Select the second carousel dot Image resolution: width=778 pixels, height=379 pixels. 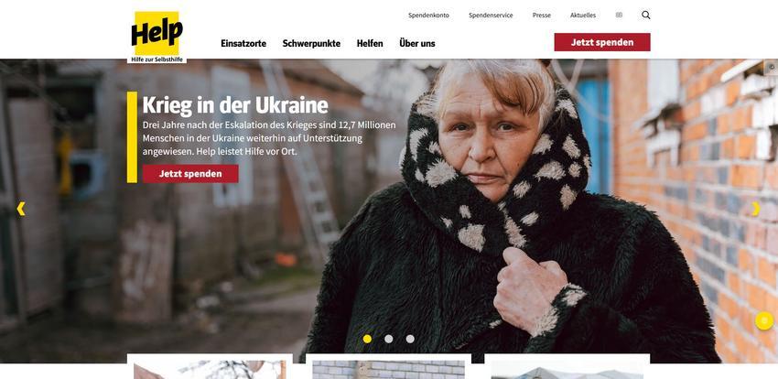coord(388,339)
